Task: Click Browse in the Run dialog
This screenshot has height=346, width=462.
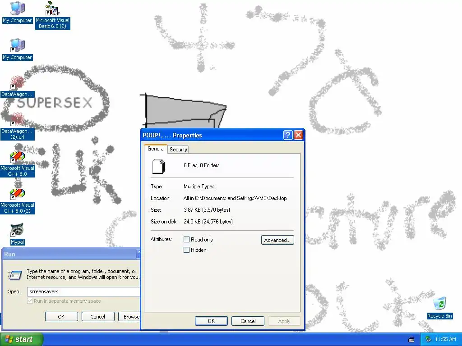Action: coord(129,317)
